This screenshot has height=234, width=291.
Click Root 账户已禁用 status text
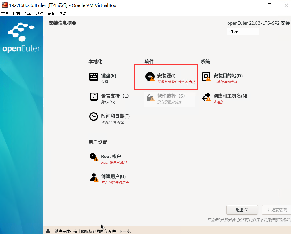tap(114, 162)
